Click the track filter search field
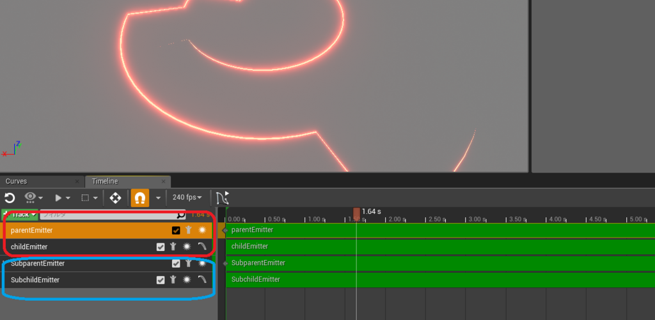The image size is (655, 320). [x=113, y=215]
